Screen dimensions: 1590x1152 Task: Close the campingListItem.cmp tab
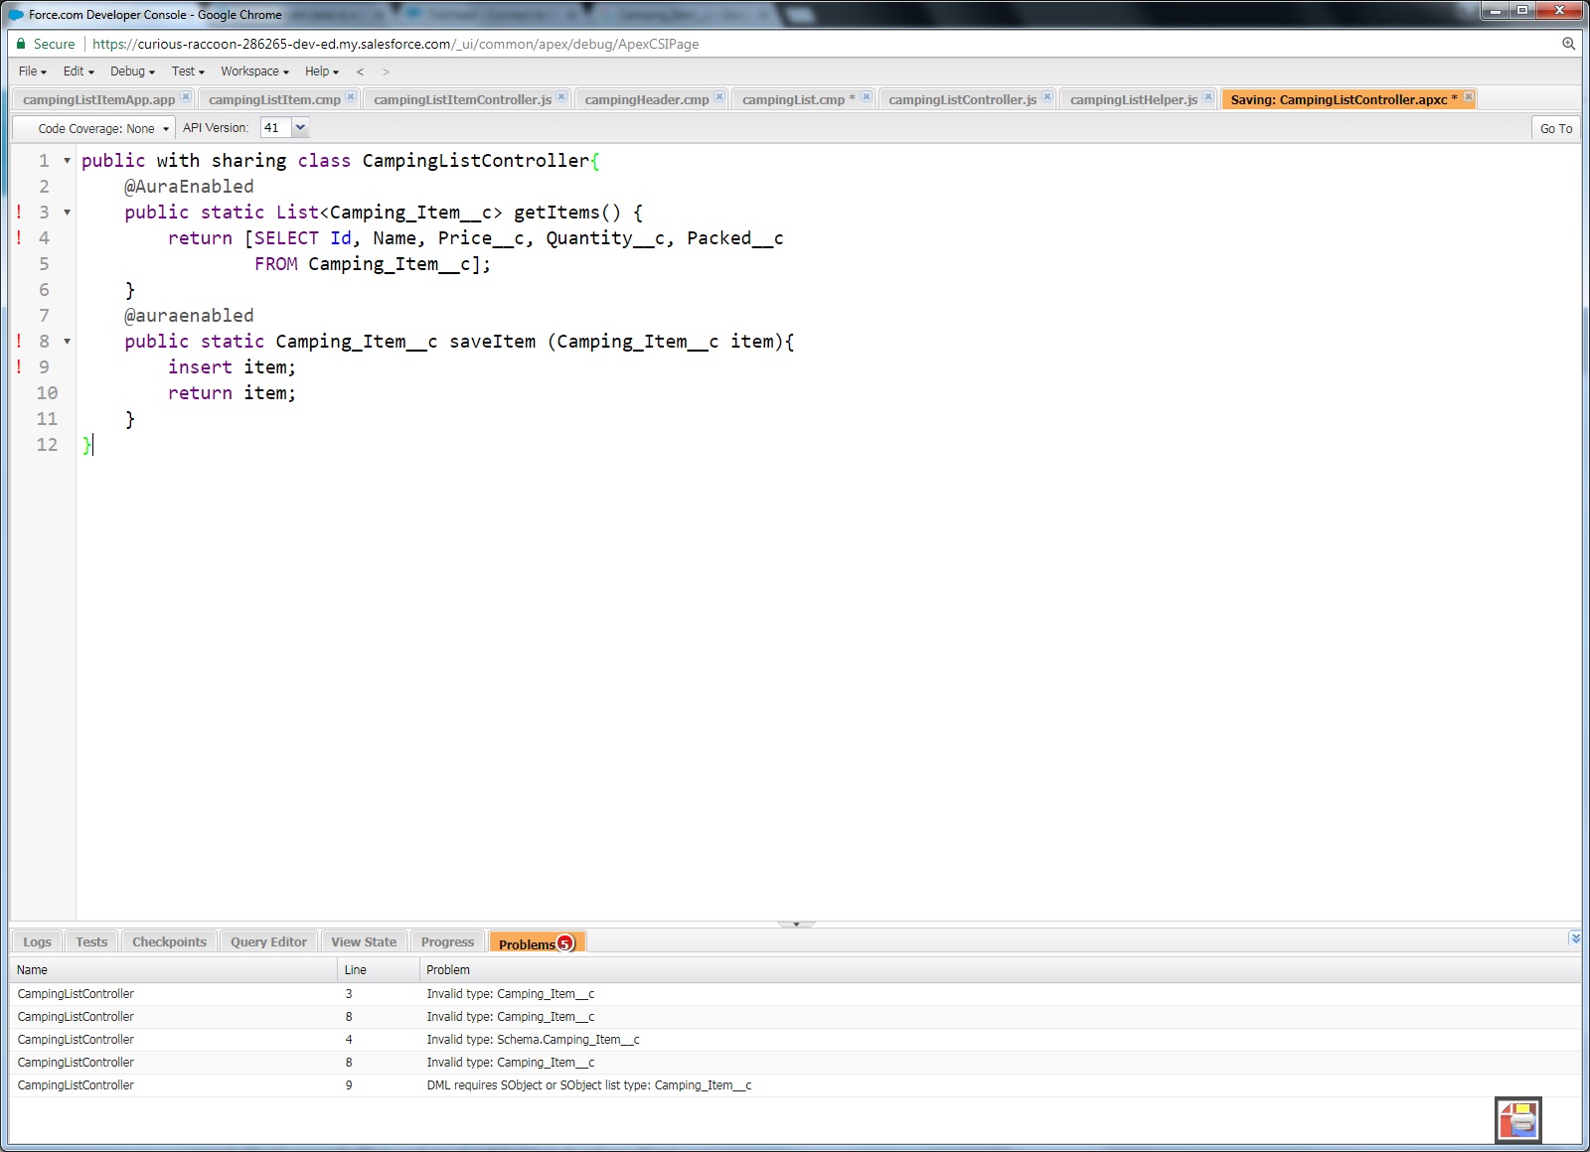coord(350,96)
